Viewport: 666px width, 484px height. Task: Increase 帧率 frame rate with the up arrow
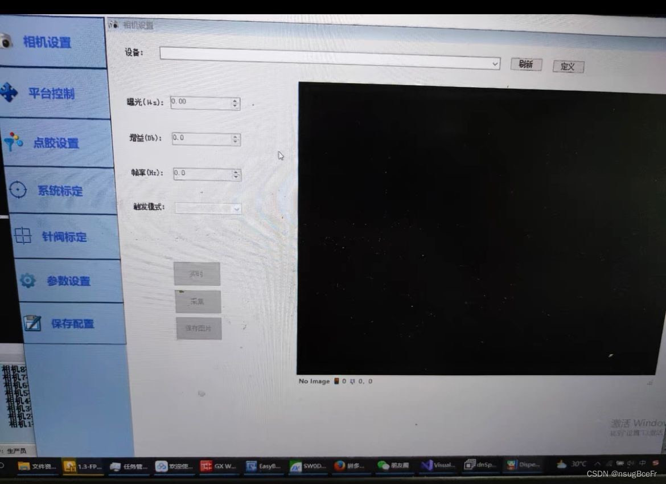pyautogui.click(x=236, y=172)
